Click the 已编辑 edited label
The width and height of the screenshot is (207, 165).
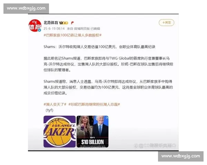click(95, 28)
